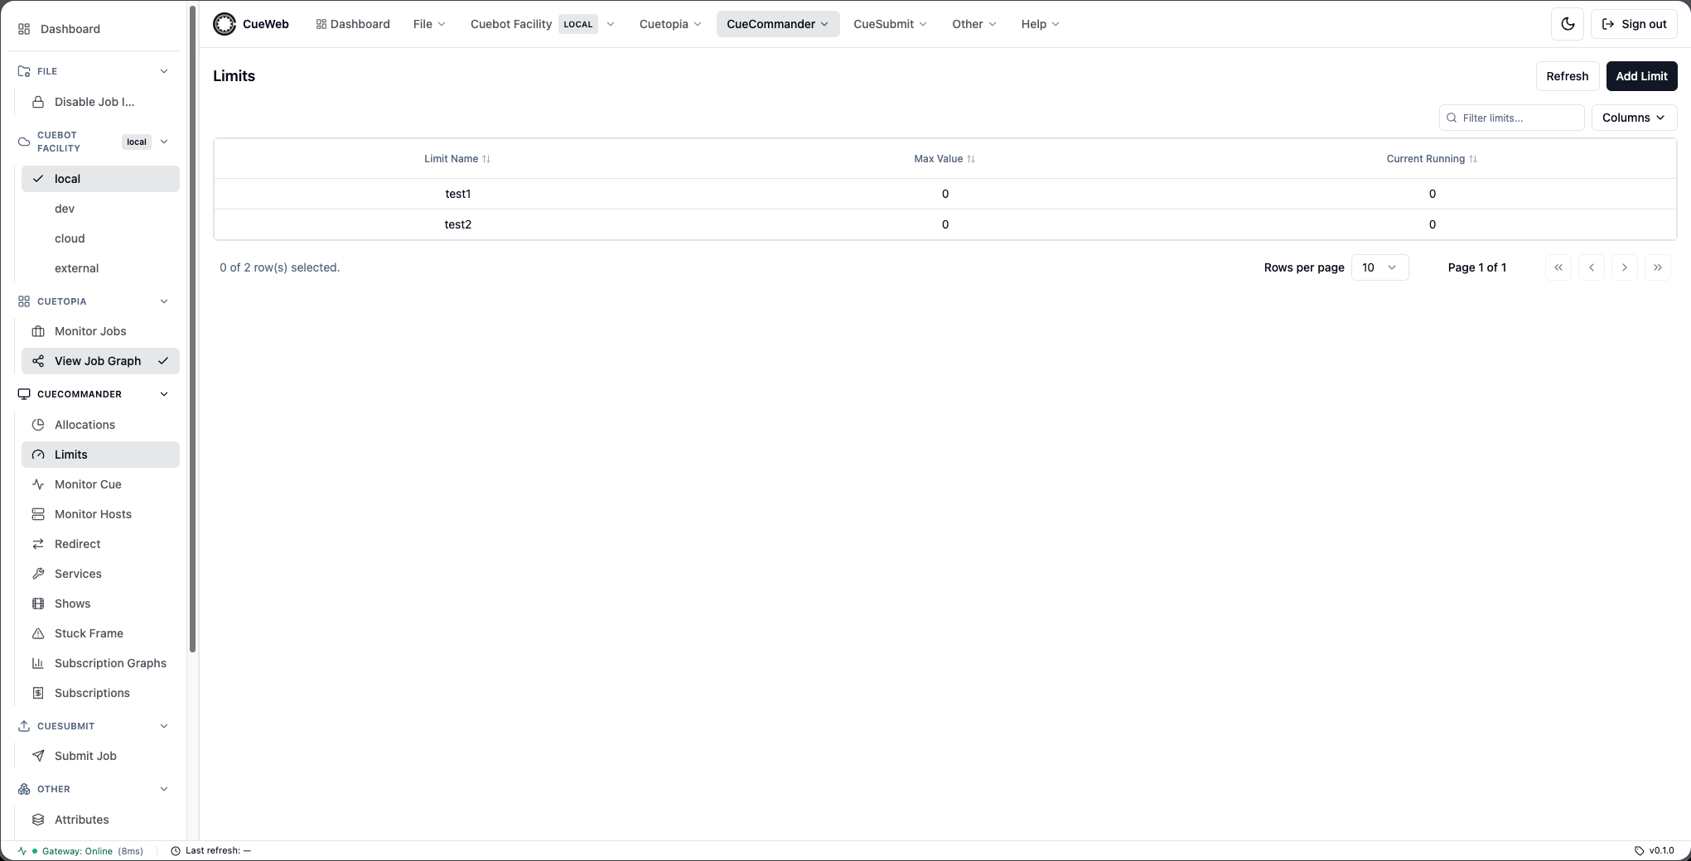Collapse the FILE sidebar section

point(163,71)
